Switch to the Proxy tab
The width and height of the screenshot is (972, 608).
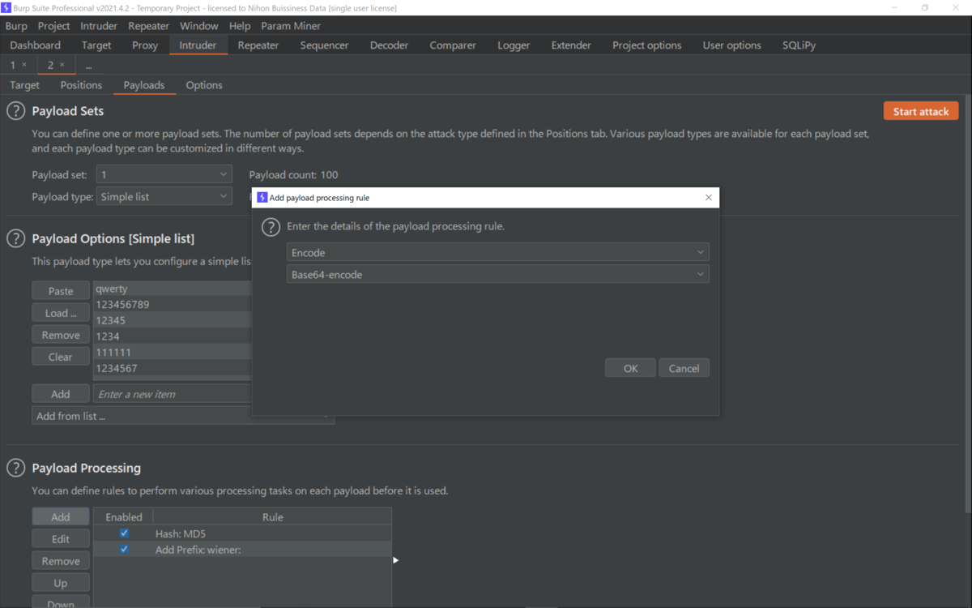pyautogui.click(x=145, y=45)
